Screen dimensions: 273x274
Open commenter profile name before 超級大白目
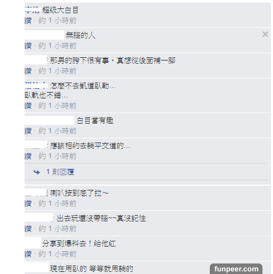tap(32, 10)
